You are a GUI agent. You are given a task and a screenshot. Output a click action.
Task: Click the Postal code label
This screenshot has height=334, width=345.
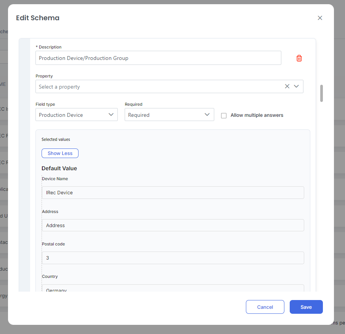pyautogui.click(x=53, y=244)
